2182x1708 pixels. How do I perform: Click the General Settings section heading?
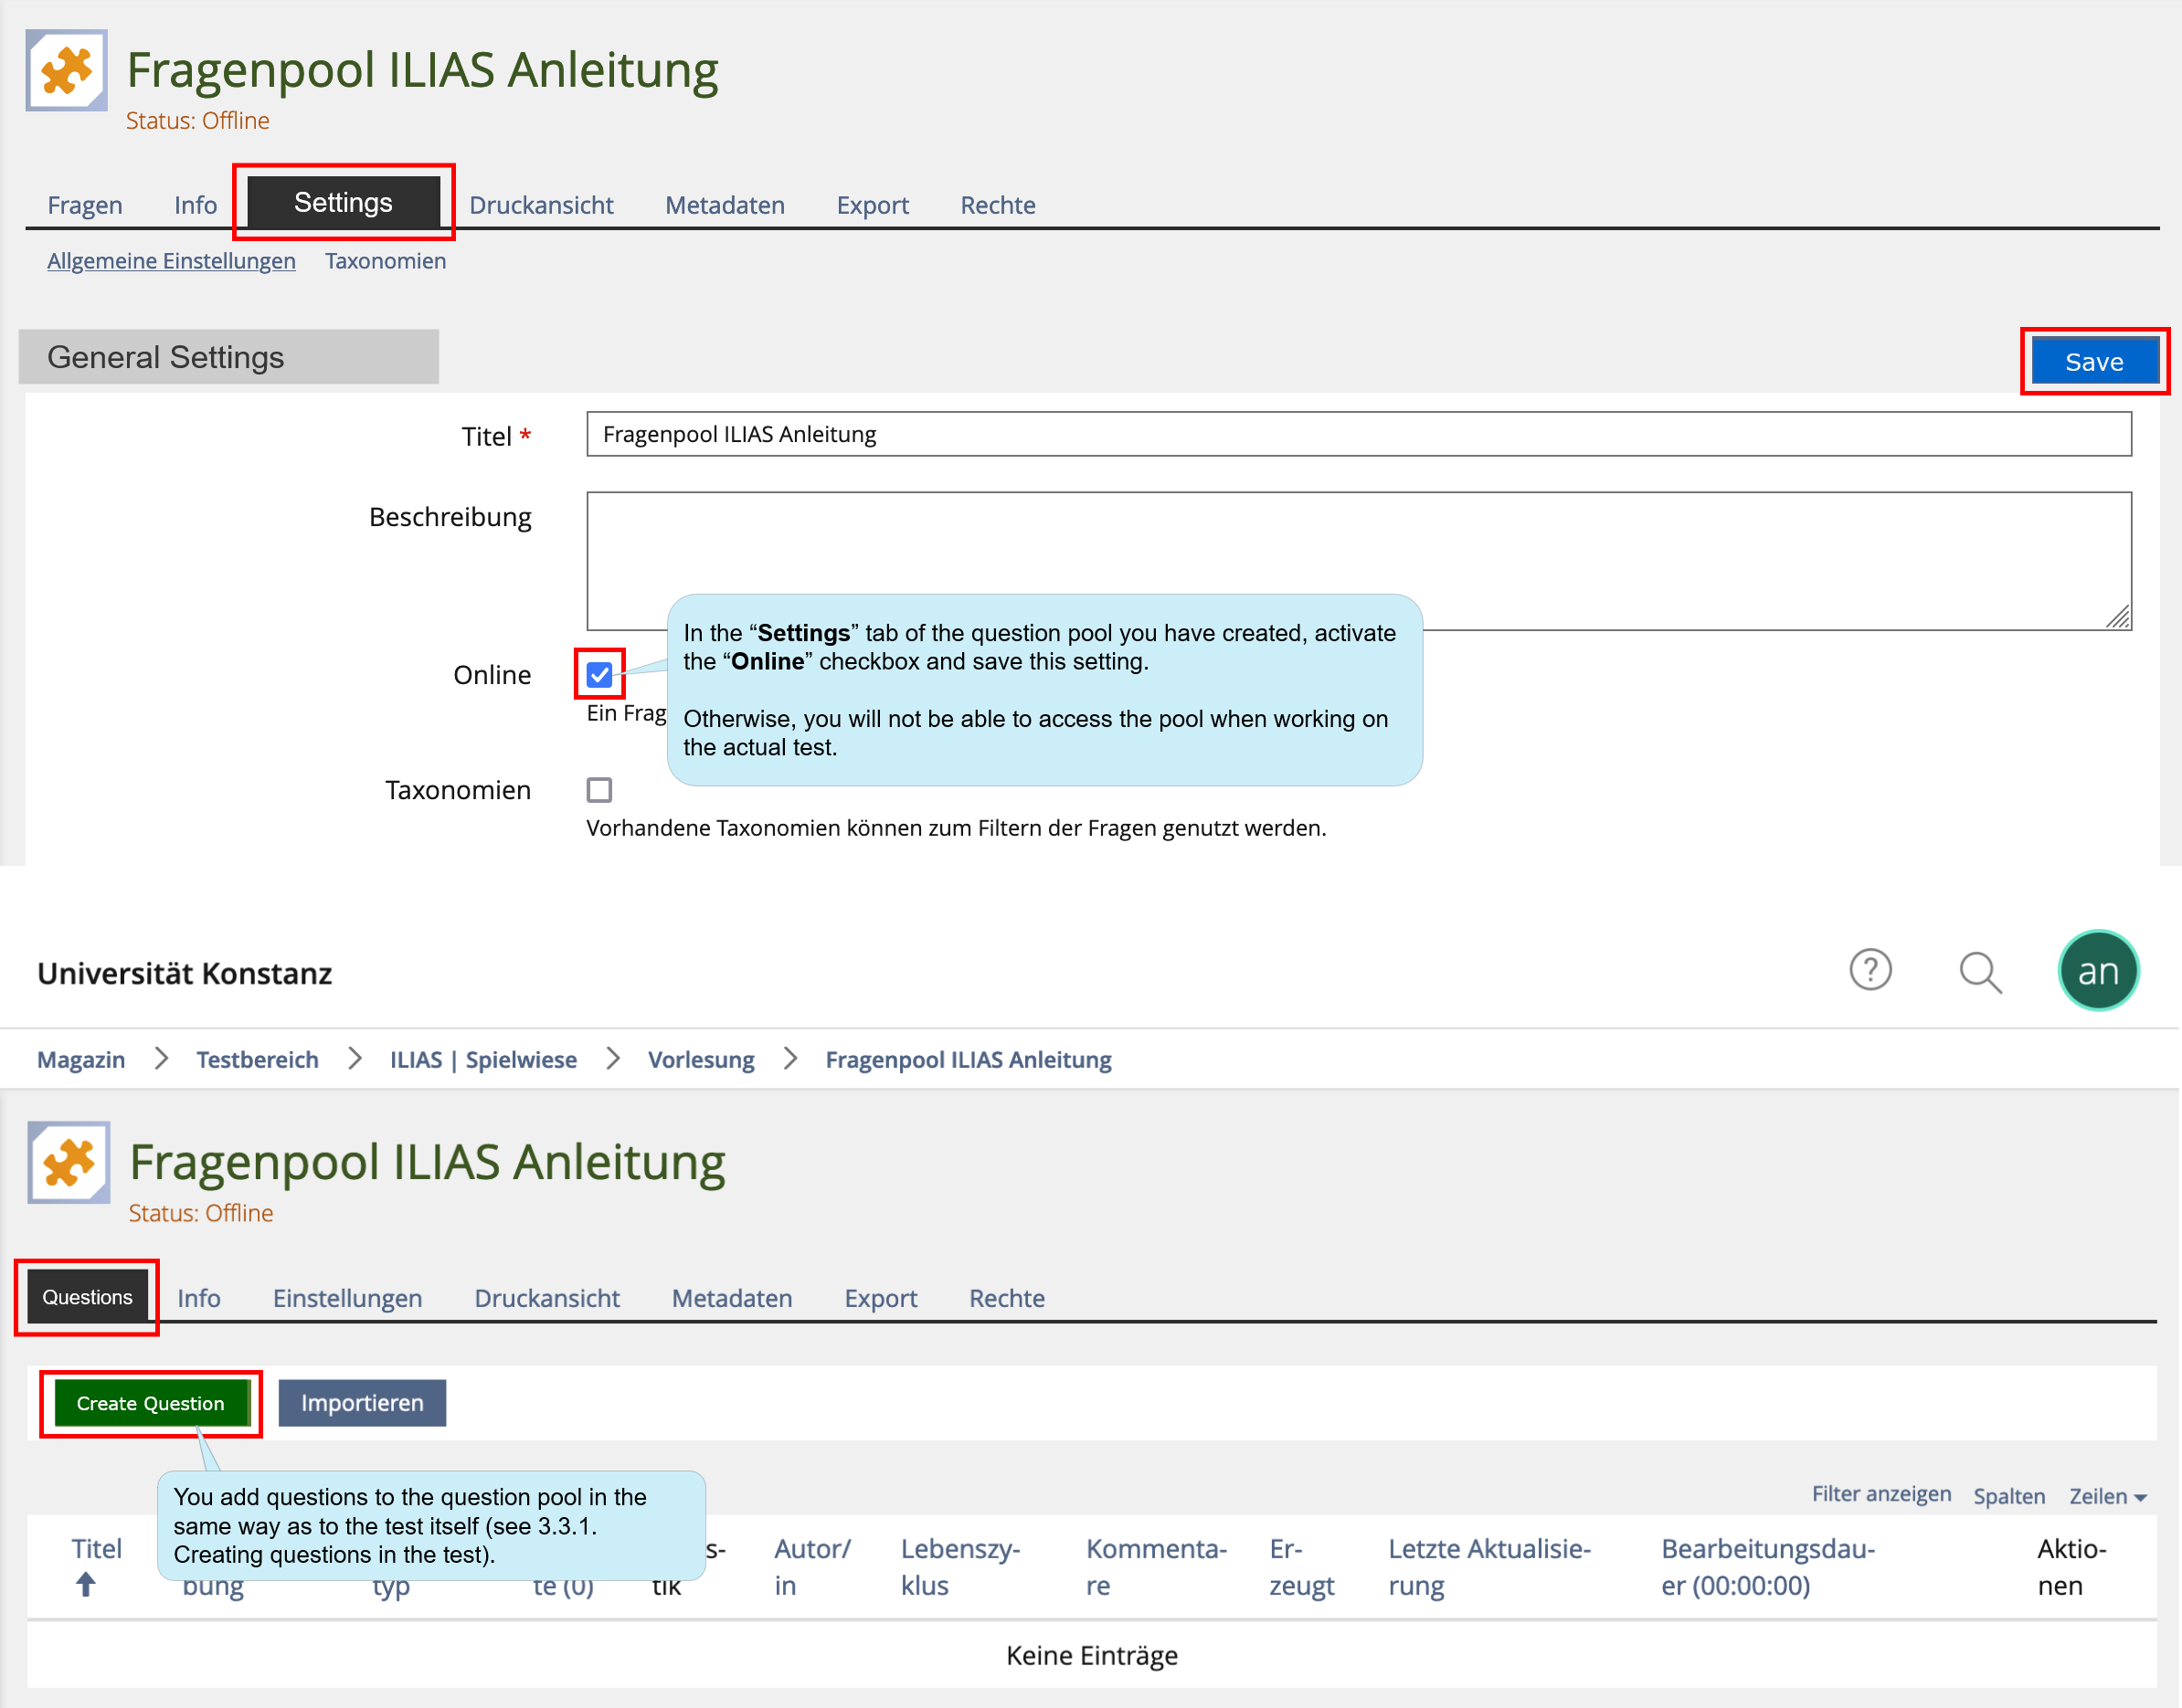click(228, 357)
